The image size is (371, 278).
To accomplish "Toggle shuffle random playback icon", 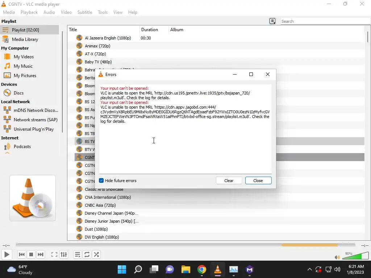I will [x=96, y=254].
